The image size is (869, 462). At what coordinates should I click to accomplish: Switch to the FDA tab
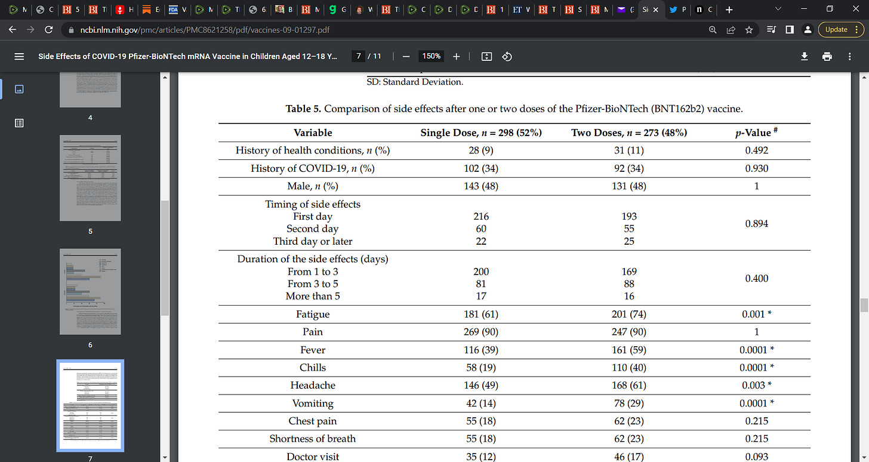click(x=177, y=10)
